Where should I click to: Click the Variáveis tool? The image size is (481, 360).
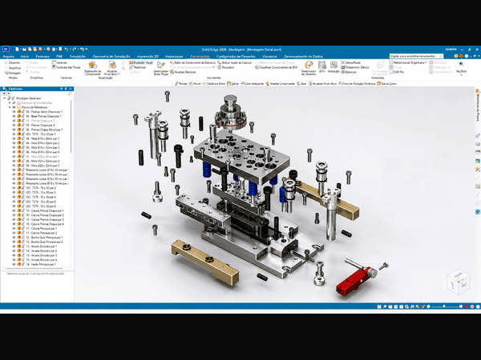coord(59,62)
